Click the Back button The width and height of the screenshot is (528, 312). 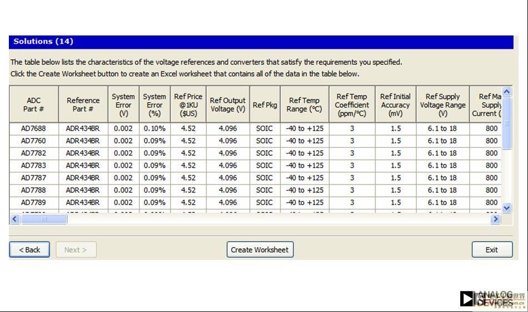[x=29, y=249]
